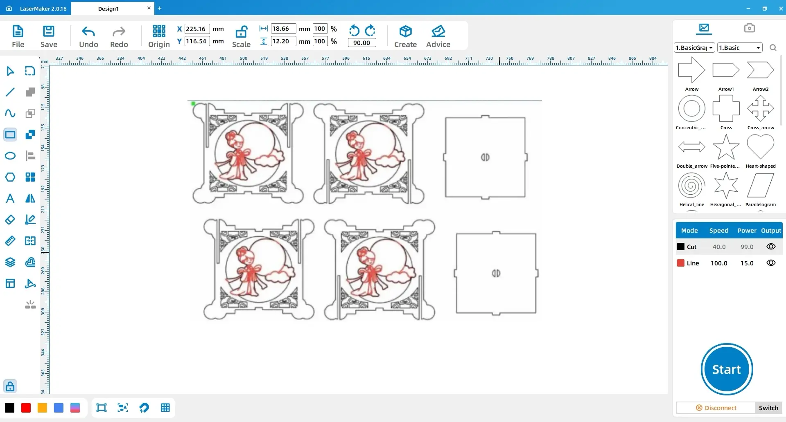Toggle the canvas lock button
786x422 pixels.
pos(10,386)
